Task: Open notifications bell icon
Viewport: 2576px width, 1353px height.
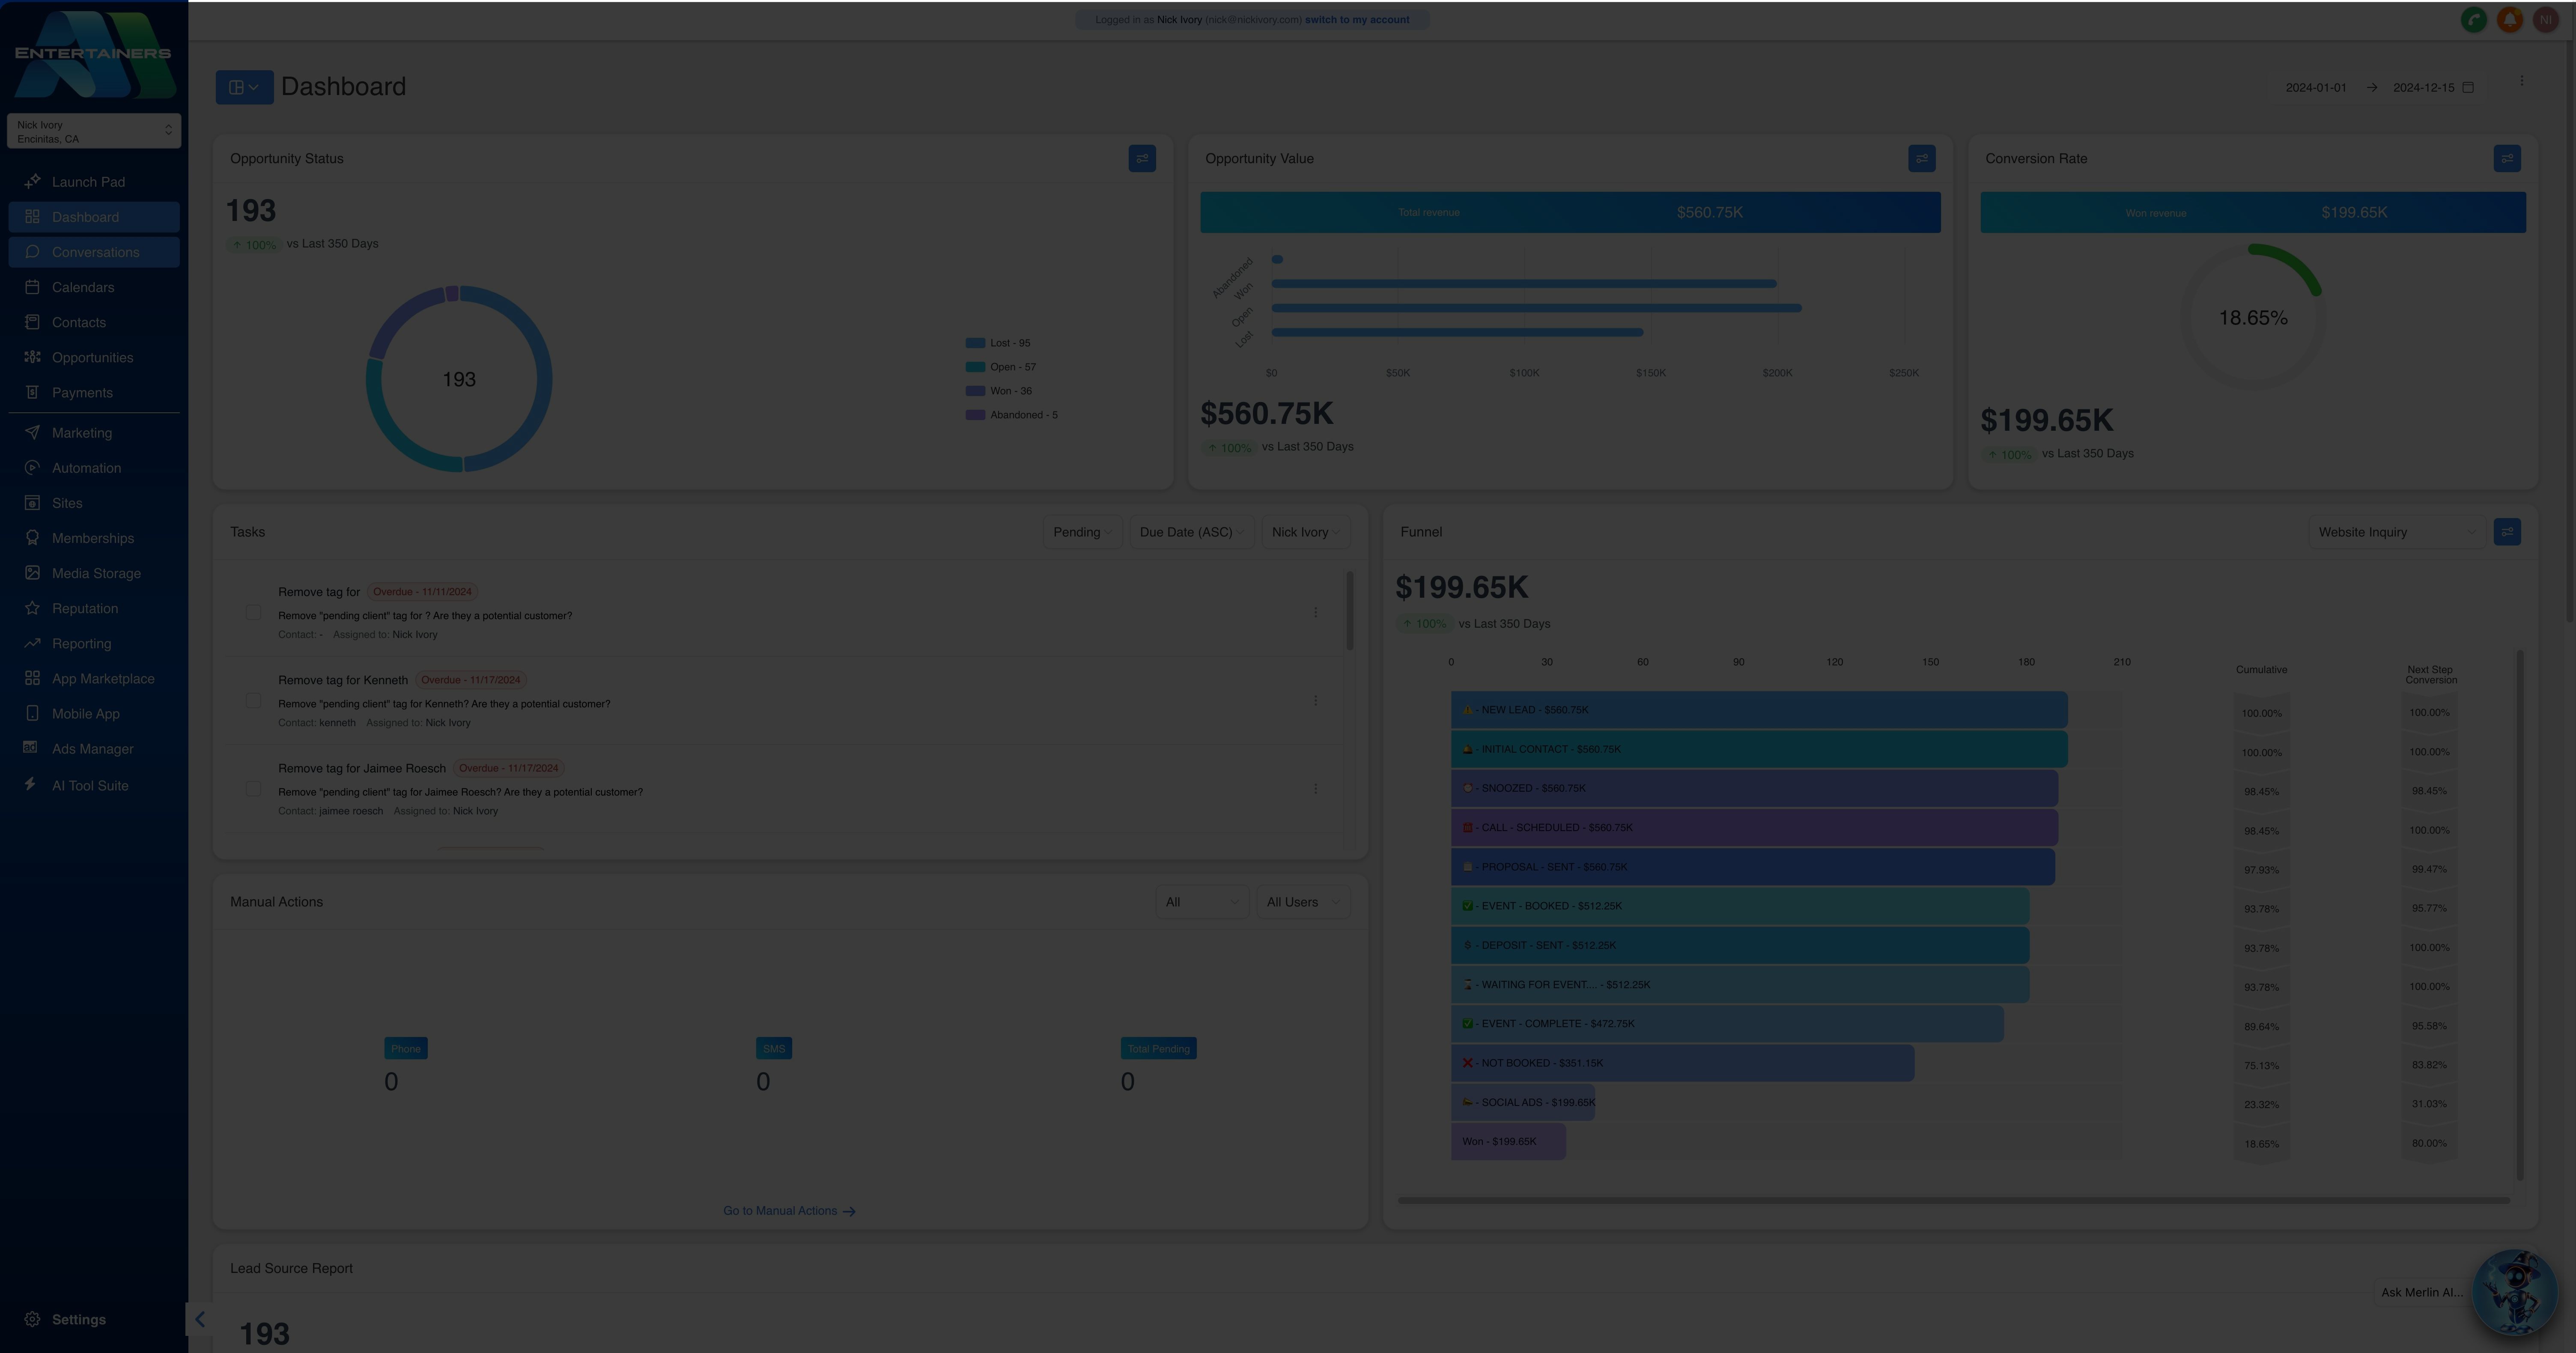Action: click(x=2509, y=20)
